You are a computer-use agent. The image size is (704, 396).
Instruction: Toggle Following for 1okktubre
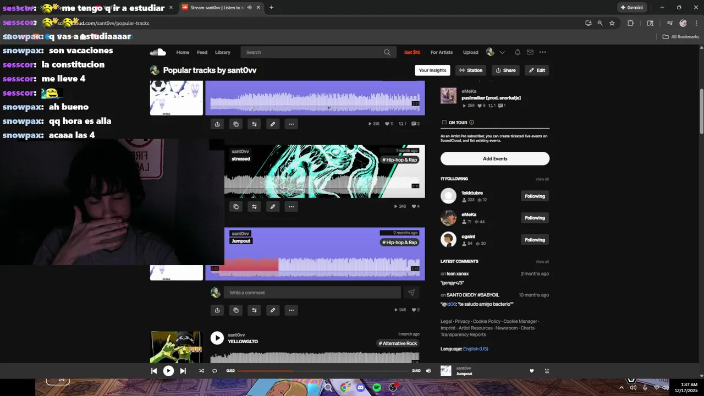click(x=535, y=196)
